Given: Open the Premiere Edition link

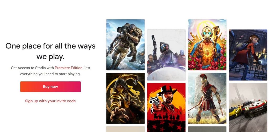Looking at the screenshot, I should click(x=69, y=68).
